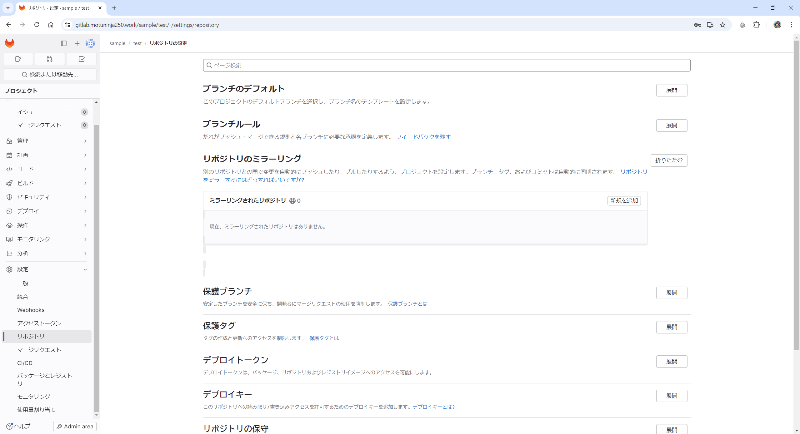Click the ページ検索 input field
Screen dimensions: 800x434
(x=447, y=65)
